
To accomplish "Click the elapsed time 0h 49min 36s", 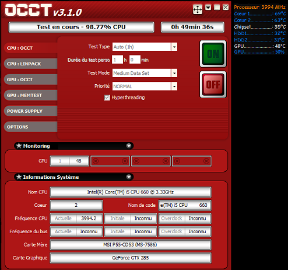I will point(192,27).
